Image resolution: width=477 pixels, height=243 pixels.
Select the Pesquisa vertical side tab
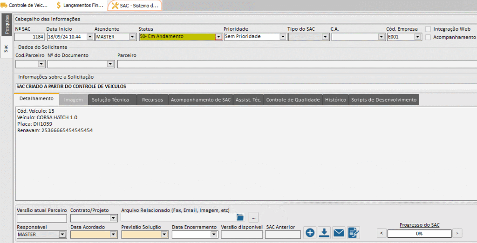7,24
